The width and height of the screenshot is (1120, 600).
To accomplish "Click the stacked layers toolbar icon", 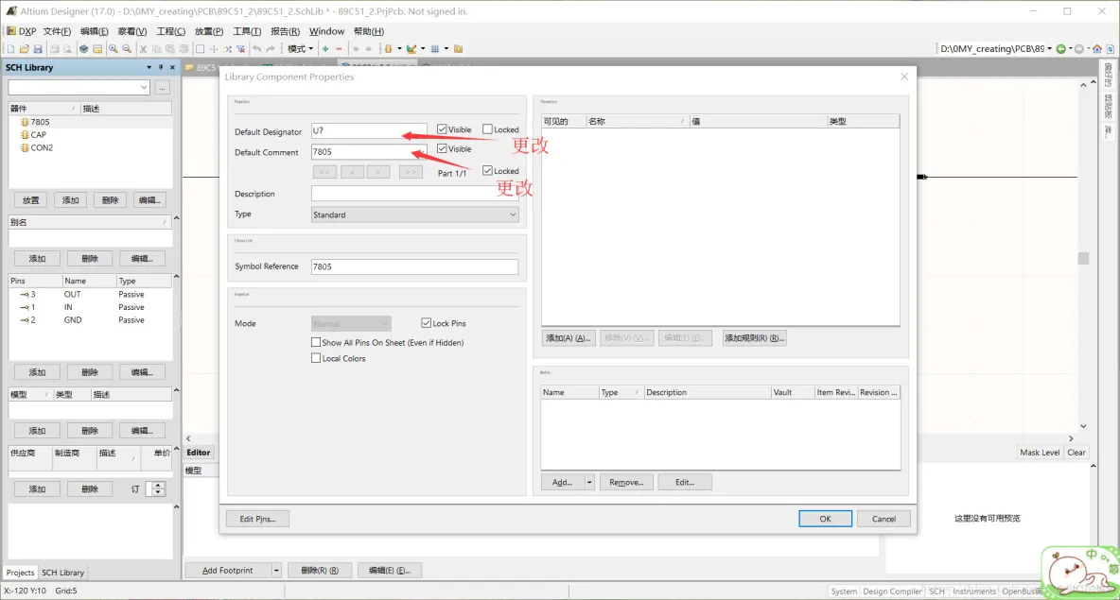I will (x=83, y=49).
